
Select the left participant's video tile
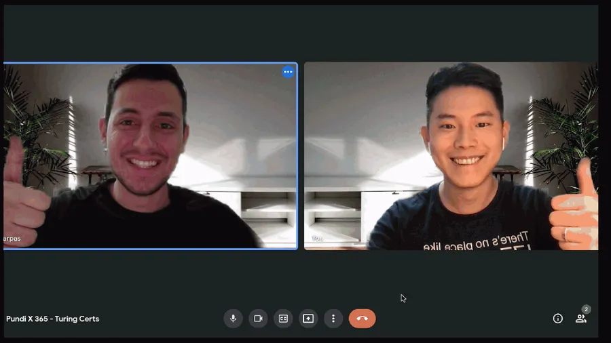(149, 156)
